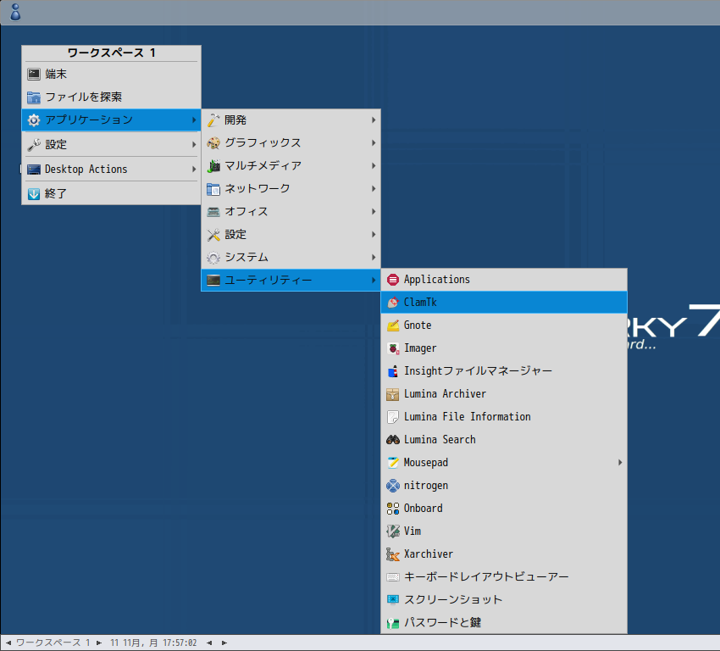This screenshot has width=720, height=651.
Task: Click the ワークスペース 1 label in the toolbar
Action: coord(53,643)
